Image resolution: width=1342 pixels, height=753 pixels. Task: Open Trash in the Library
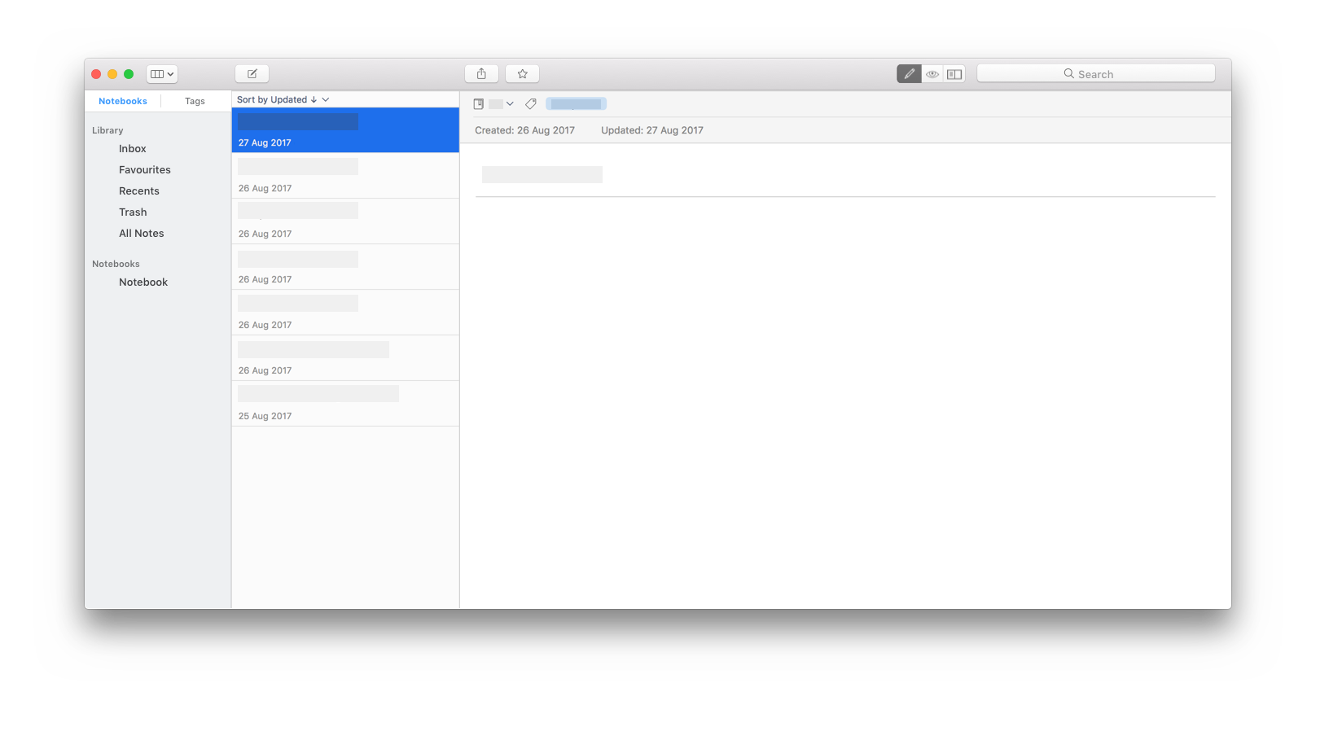(133, 212)
